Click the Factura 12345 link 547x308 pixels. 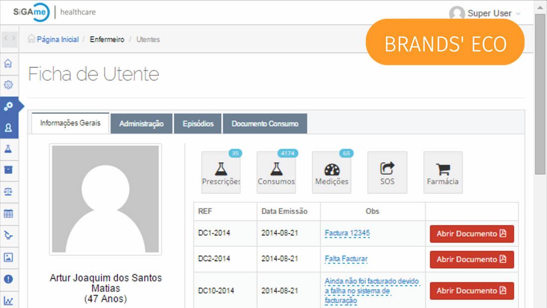[347, 233]
